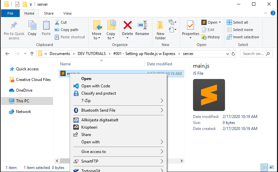Click the New folder icon
Viewport: 278px width, 172px height.
coord(160,25)
